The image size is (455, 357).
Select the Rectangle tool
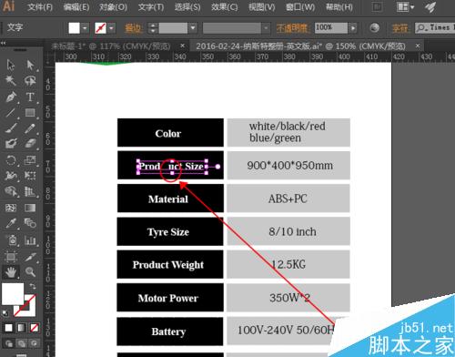[x=30, y=113]
